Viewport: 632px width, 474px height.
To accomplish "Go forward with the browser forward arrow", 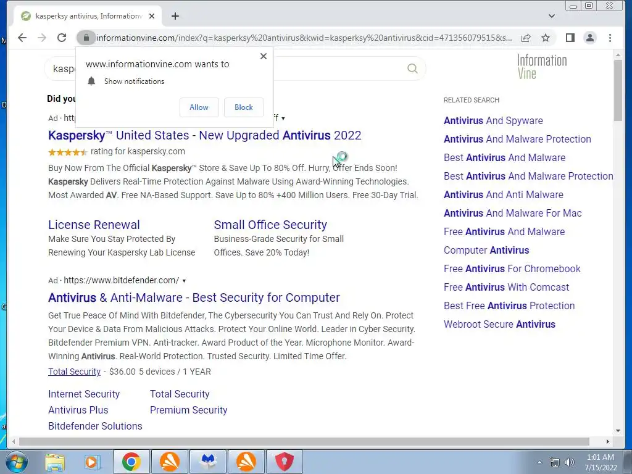I will click(42, 38).
